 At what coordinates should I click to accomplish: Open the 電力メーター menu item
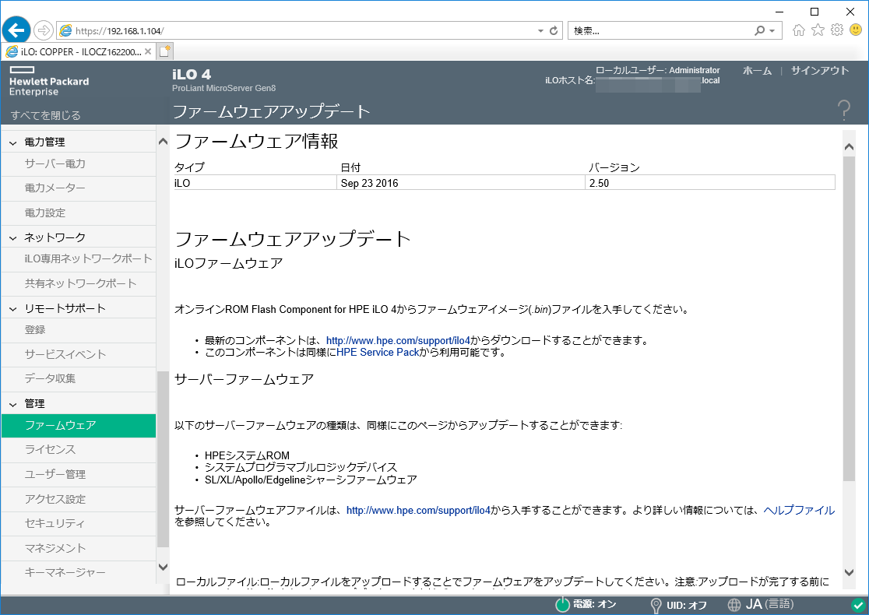(79, 188)
